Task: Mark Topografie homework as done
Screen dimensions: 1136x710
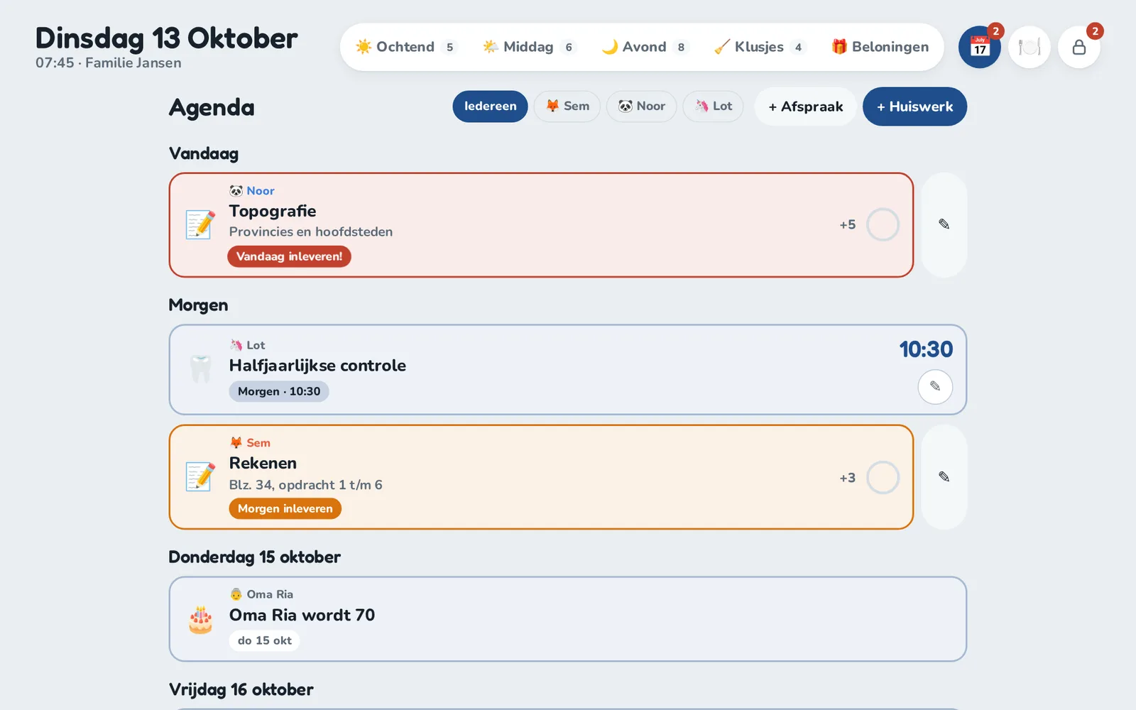Action: tap(883, 224)
